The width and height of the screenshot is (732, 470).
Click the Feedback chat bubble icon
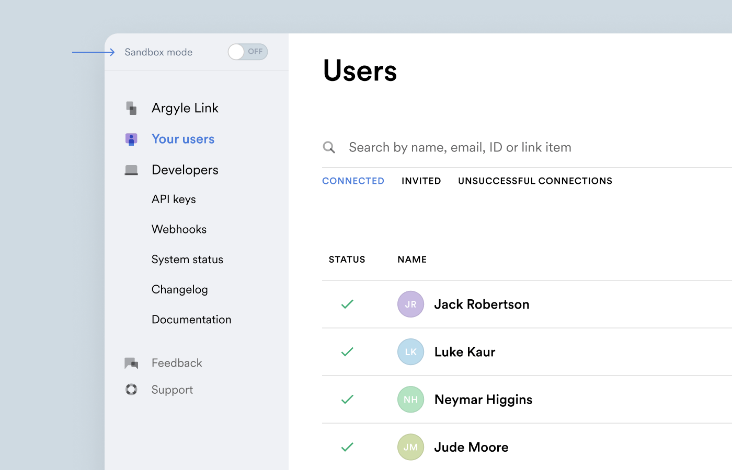(131, 363)
